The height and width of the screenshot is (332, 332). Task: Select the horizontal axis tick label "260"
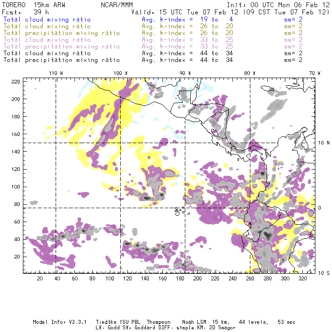point(250,279)
